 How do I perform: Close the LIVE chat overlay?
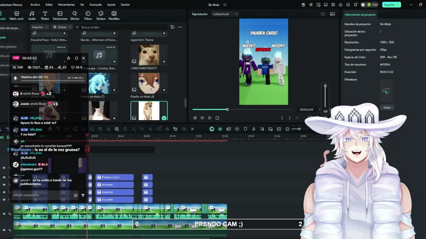tap(84, 58)
